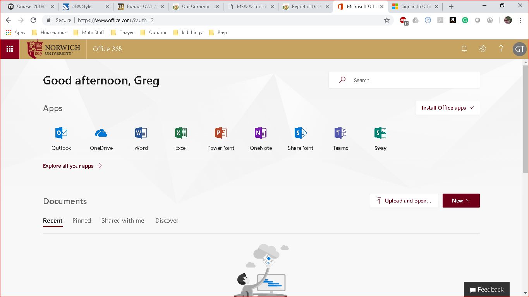The height and width of the screenshot is (297, 529).
Task: Open the Outdoor bookmark folder
Action: 153,33
